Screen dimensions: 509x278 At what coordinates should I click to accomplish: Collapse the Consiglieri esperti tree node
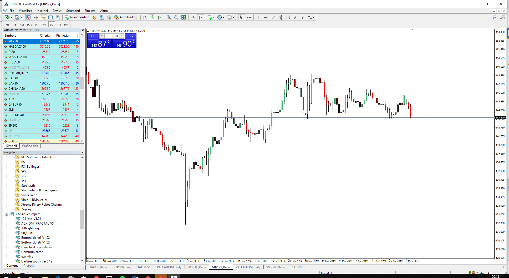point(7,214)
